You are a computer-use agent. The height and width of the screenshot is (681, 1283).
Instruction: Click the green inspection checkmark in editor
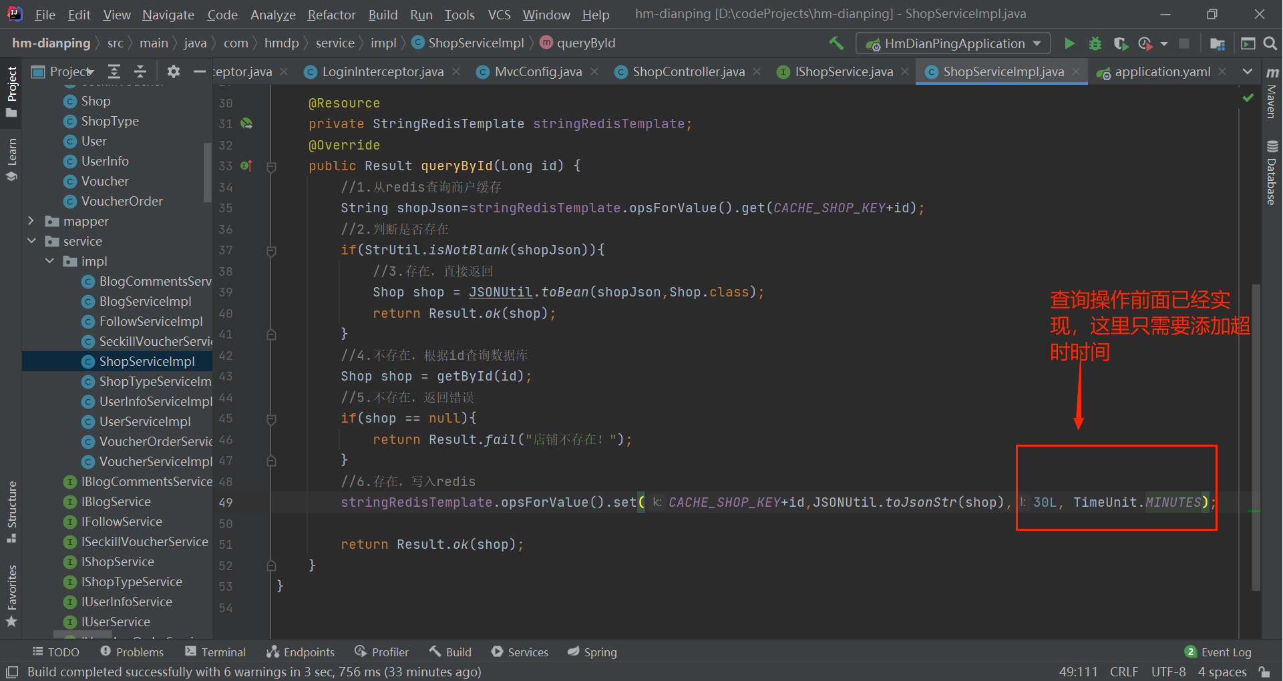tap(1248, 98)
